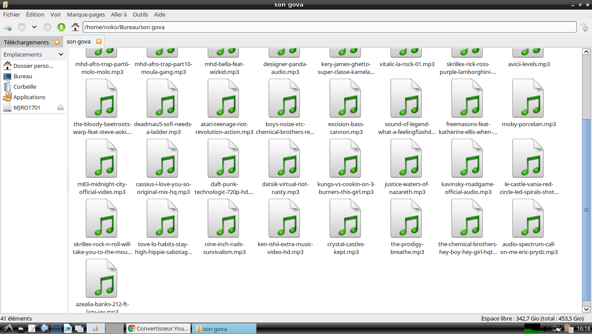Screen dimensions: 592x334
Task: Select cassius-i-love-you-so file icon
Action: pyautogui.click(x=163, y=158)
